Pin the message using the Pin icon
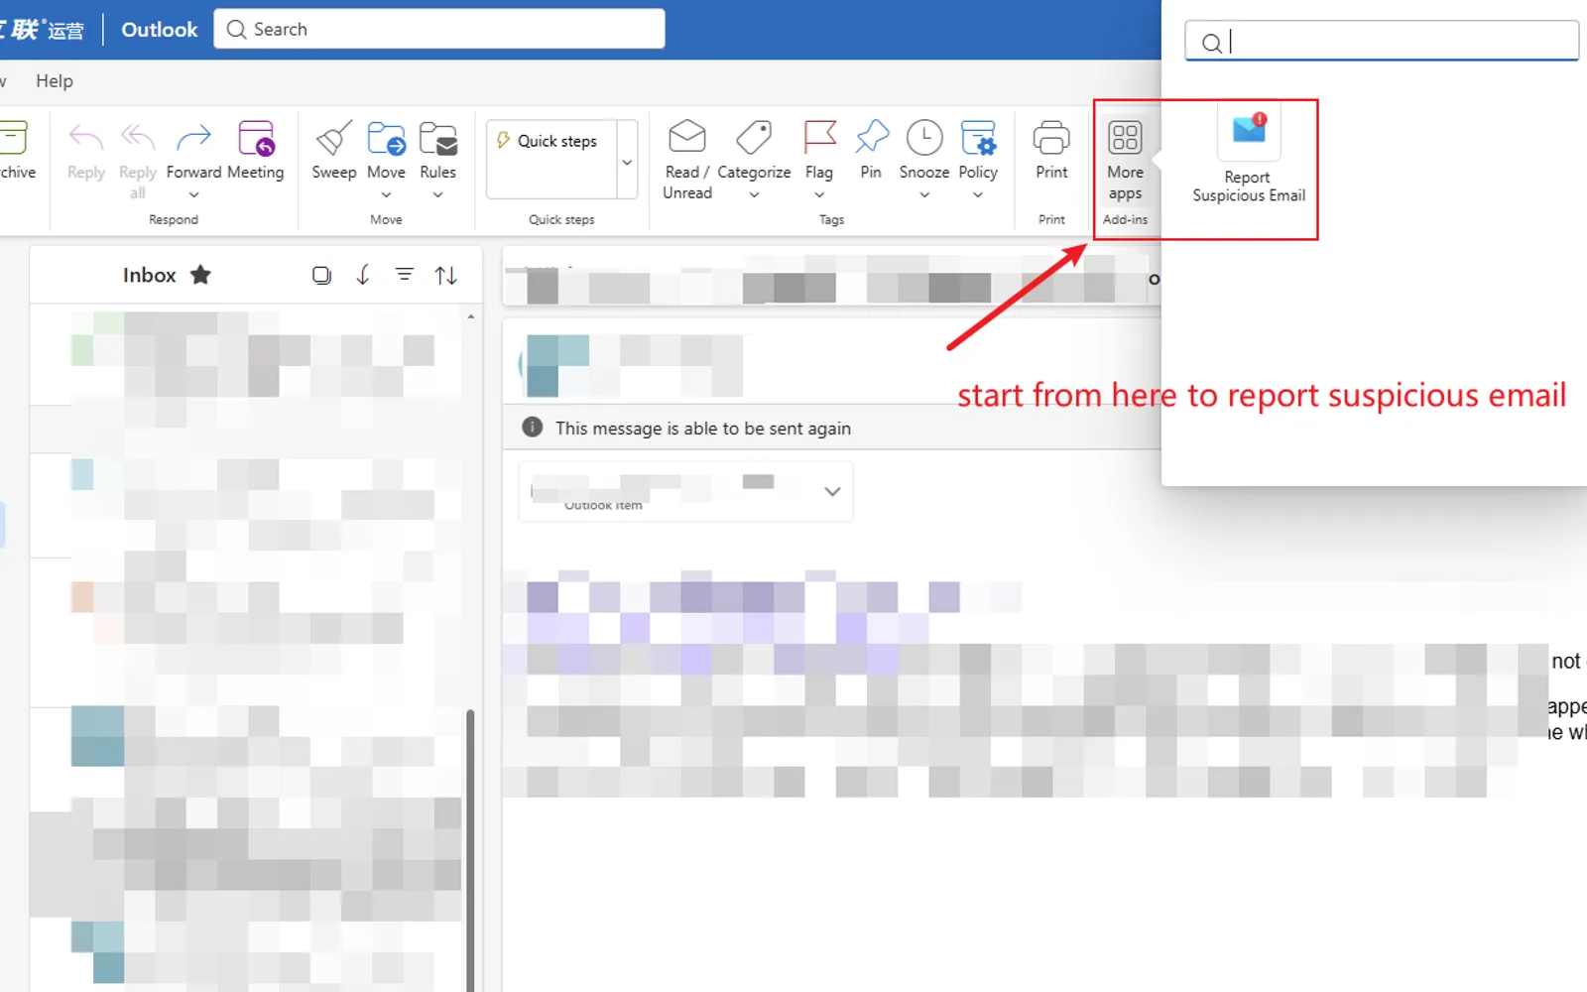Viewport: 1587px width, 992px height. (871, 139)
